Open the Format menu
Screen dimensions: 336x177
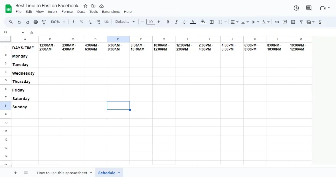point(67,12)
